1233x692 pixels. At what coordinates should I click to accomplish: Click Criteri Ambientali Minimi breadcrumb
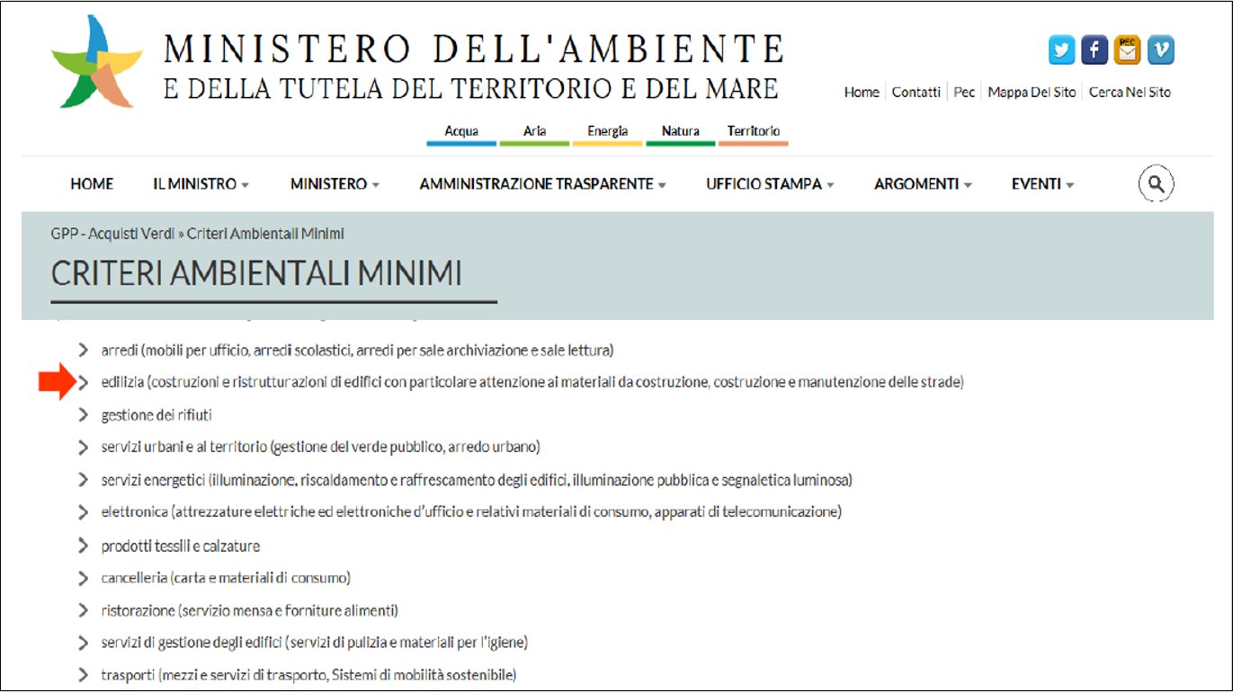coord(265,234)
